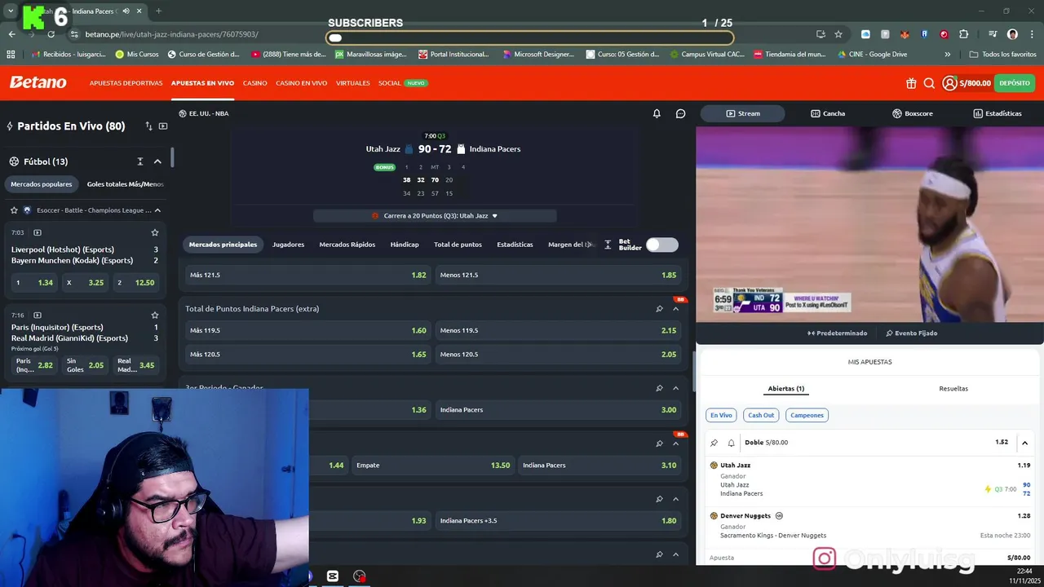
Task: Click the bell icon on Doble bet
Action: [732, 443]
